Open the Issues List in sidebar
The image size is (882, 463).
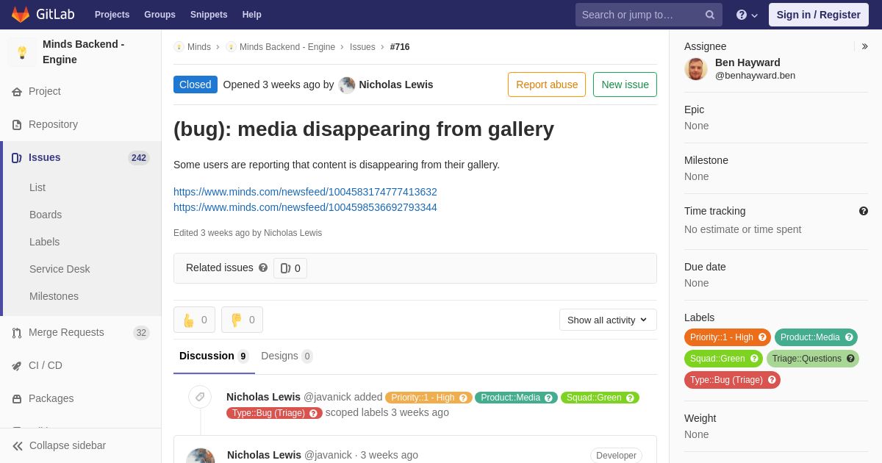click(x=37, y=187)
